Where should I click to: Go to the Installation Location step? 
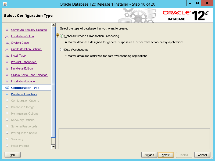(x=24, y=81)
